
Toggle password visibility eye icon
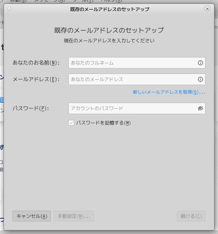point(200,108)
